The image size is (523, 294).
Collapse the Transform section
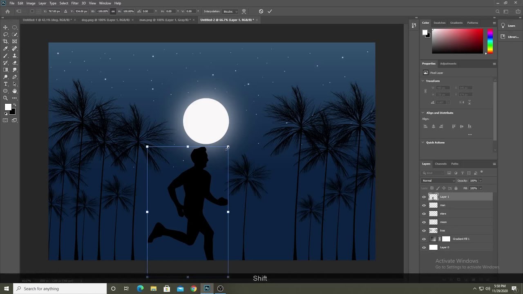coord(423,81)
